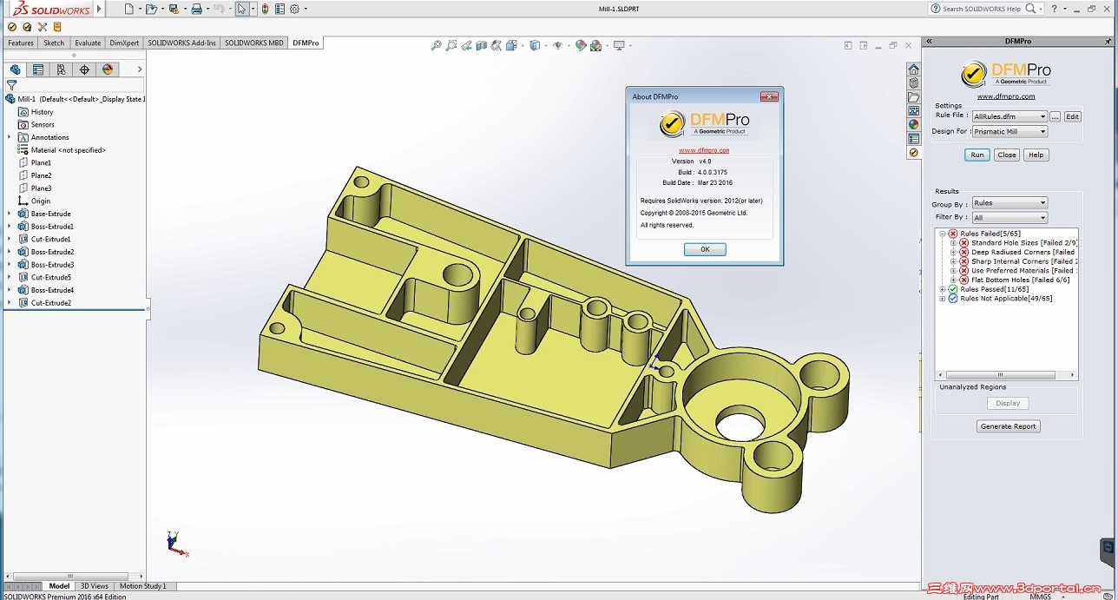Open Appearances color ball icon in task pane
This screenshot has height=600, width=1118.
[913, 125]
